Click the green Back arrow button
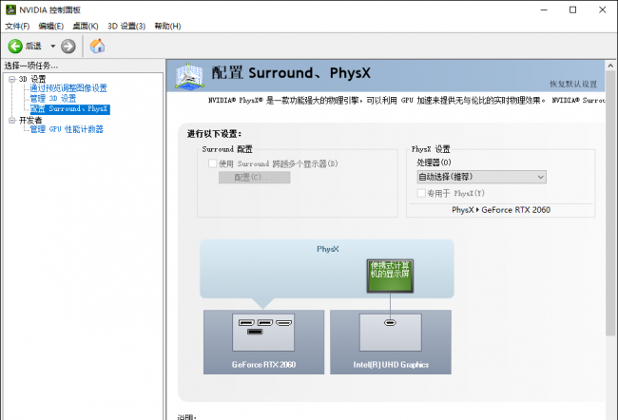The height and width of the screenshot is (420, 618). (15, 47)
